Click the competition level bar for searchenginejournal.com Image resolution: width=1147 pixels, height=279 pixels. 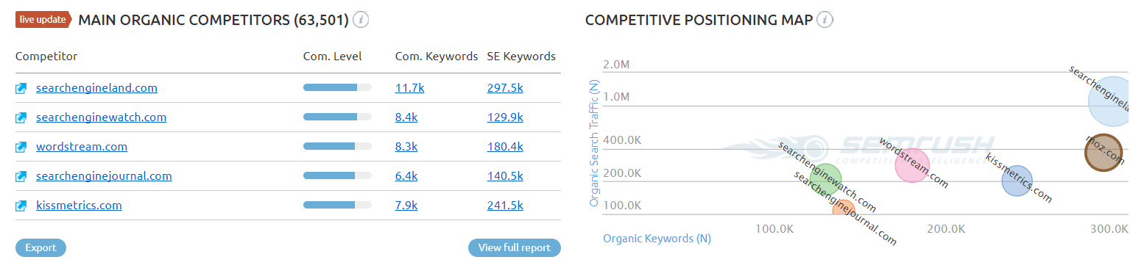(x=337, y=176)
